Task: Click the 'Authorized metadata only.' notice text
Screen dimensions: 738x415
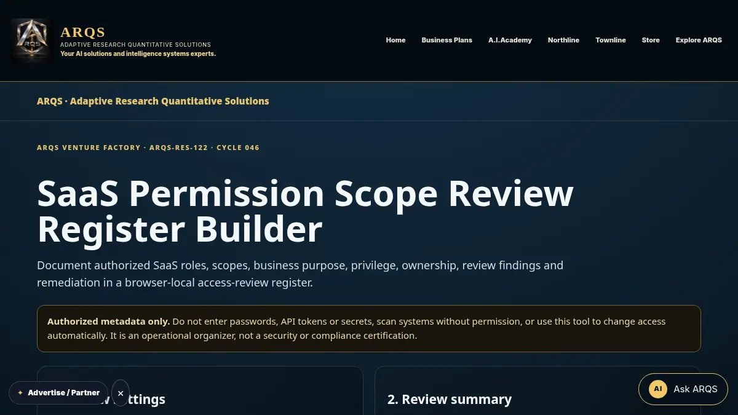Action: tap(108, 322)
